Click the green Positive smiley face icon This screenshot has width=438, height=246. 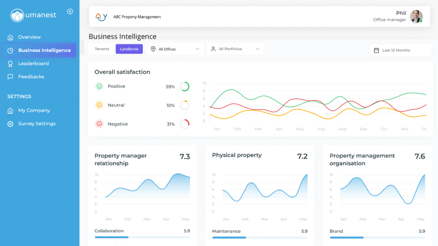point(99,86)
